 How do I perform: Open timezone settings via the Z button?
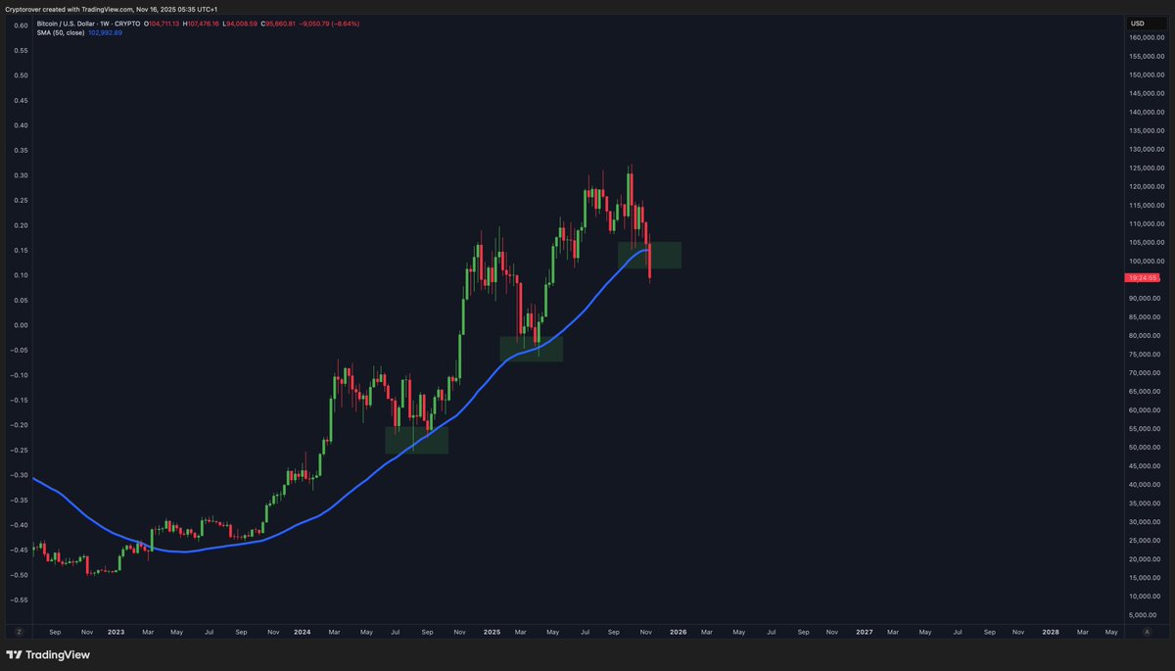(19, 632)
